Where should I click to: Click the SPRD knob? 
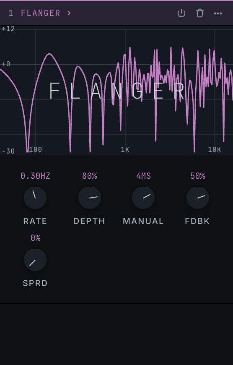(35, 260)
